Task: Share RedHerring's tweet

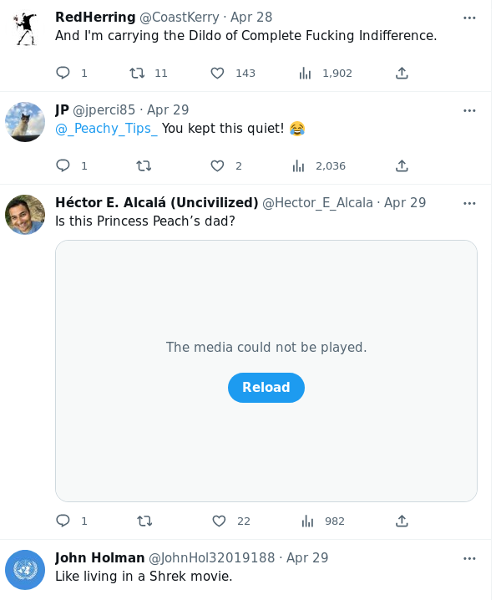Action: coord(402,73)
